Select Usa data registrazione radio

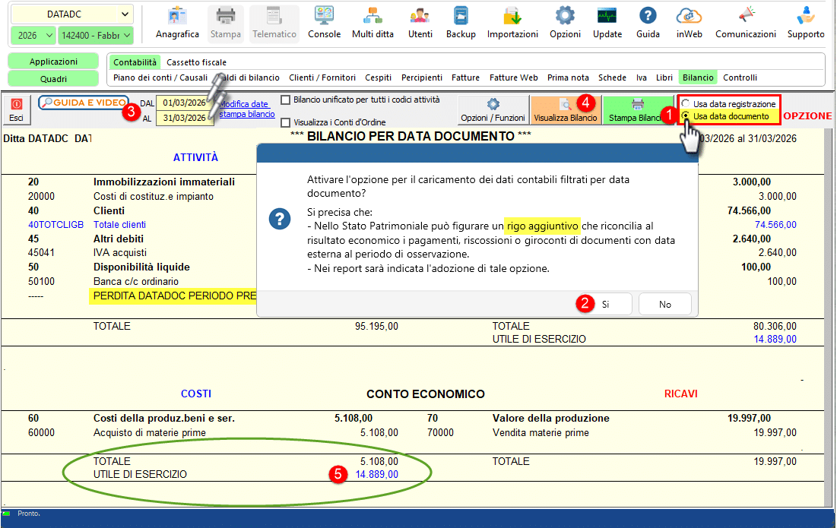686,103
